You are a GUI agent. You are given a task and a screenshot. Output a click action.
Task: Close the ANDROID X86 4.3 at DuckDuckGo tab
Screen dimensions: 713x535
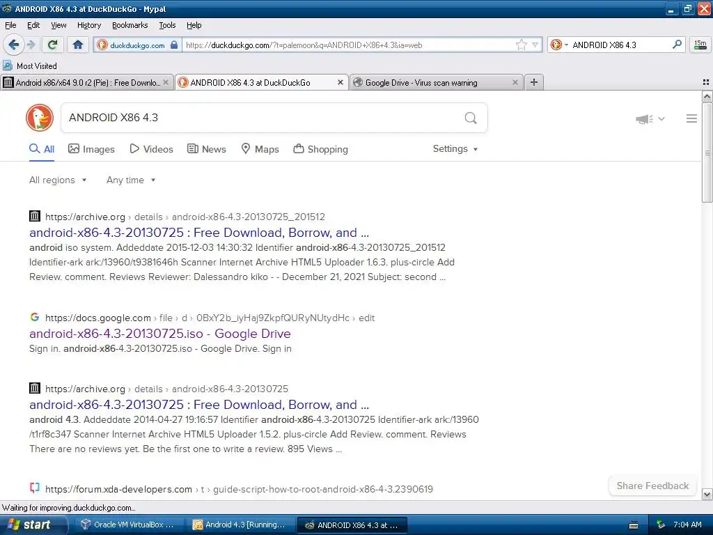[x=340, y=82]
